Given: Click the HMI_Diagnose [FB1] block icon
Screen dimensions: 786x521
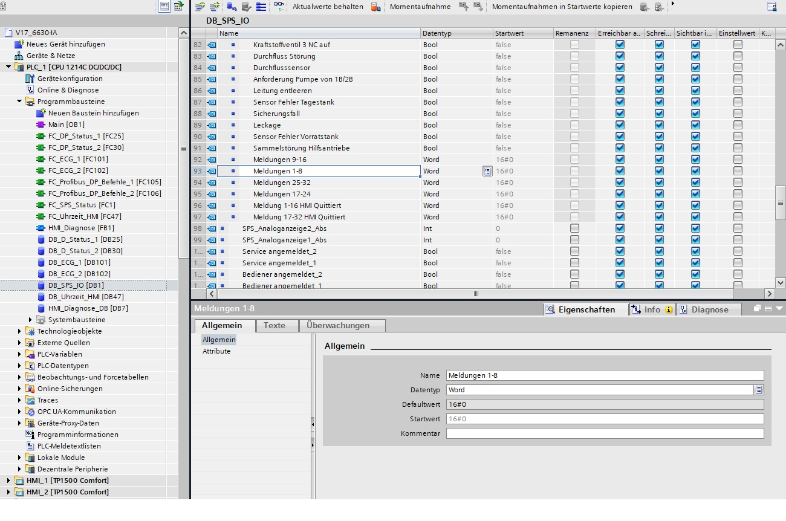Looking at the screenshot, I should pyautogui.click(x=41, y=228).
